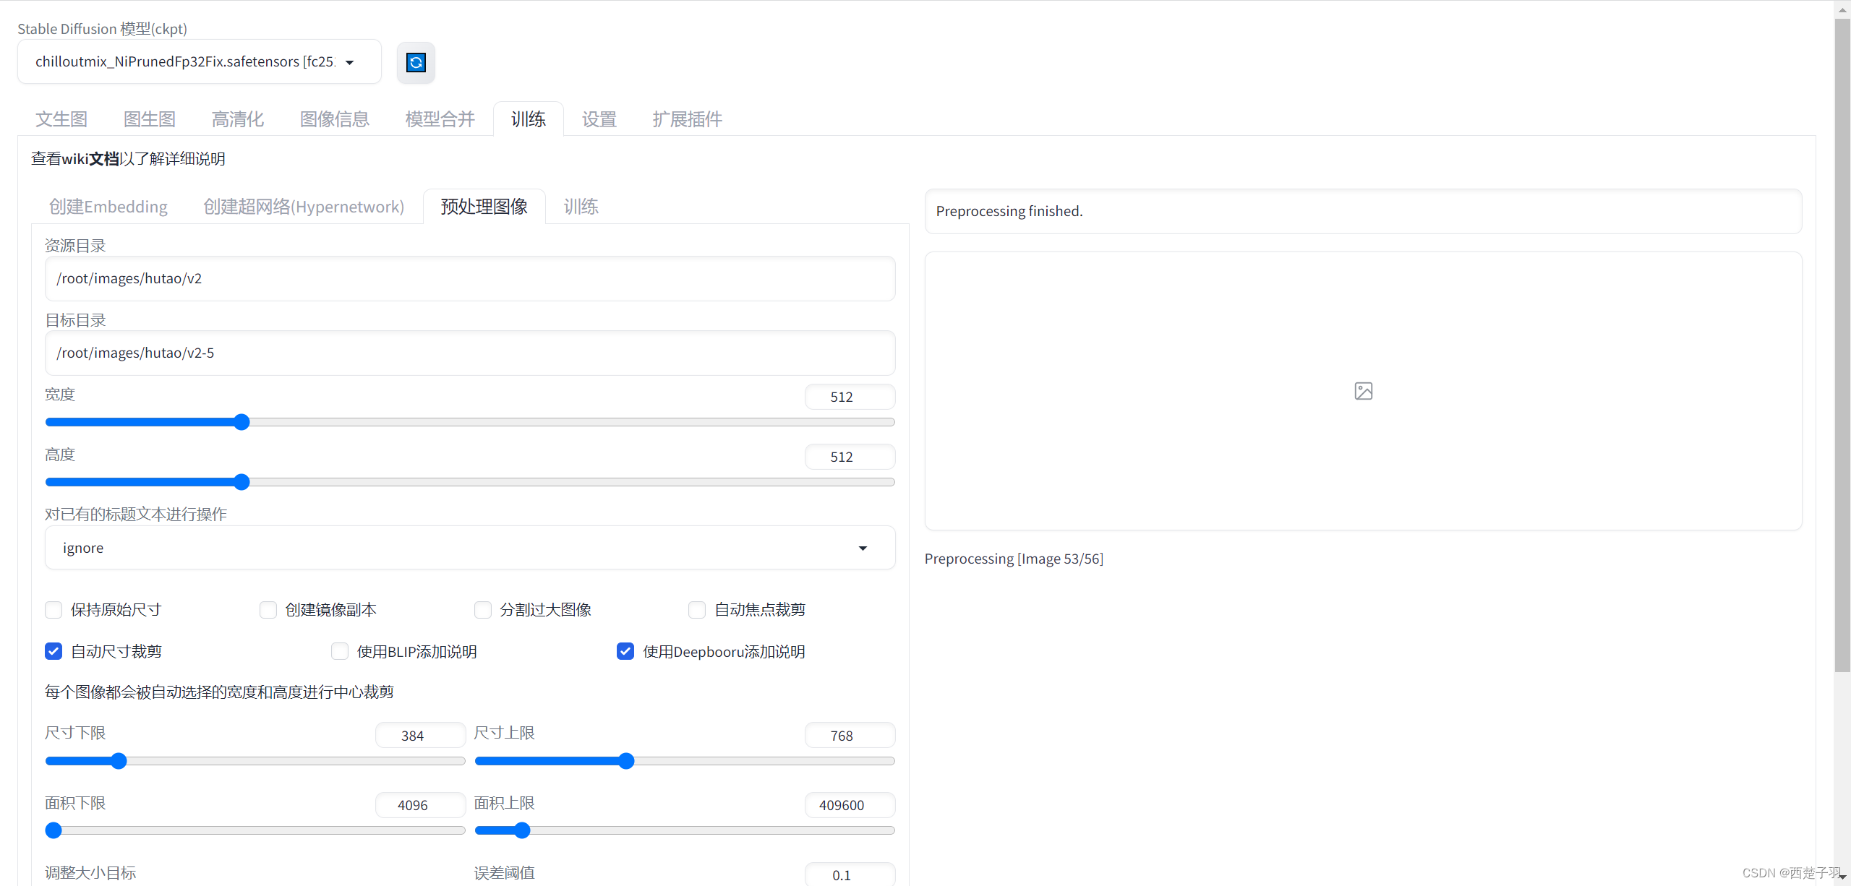This screenshot has height=886, width=1851.
Task: Click the refresh model list icon
Action: point(416,63)
